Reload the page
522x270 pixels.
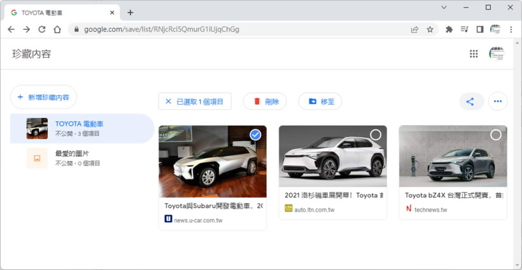click(42, 29)
